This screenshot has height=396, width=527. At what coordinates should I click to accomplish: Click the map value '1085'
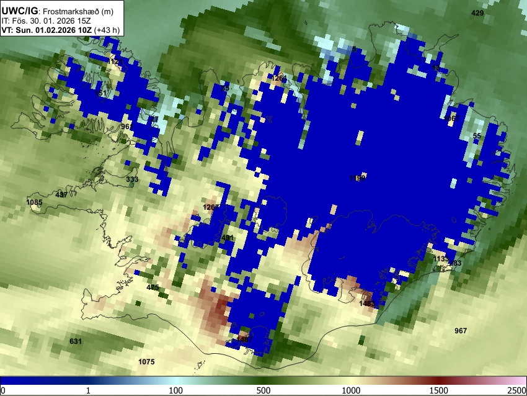click(x=34, y=202)
